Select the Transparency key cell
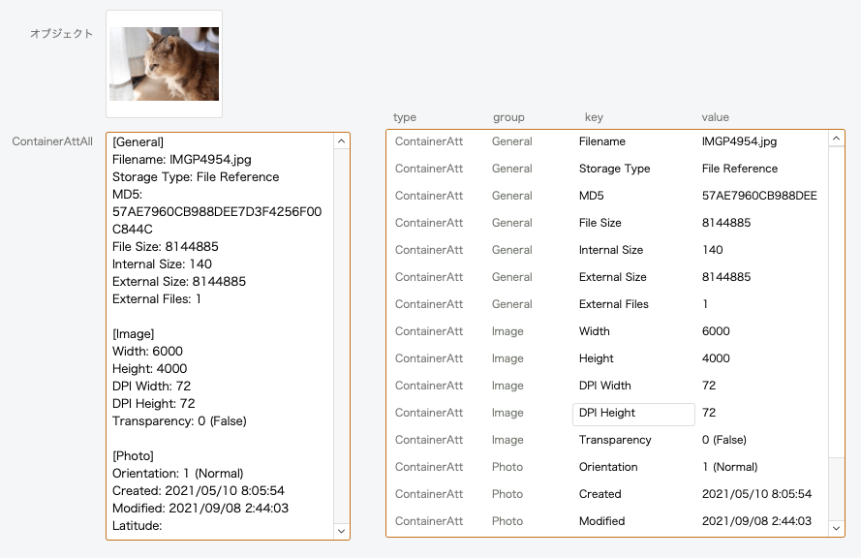The width and height of the screenshot is (861, 558). pos(615,440)
